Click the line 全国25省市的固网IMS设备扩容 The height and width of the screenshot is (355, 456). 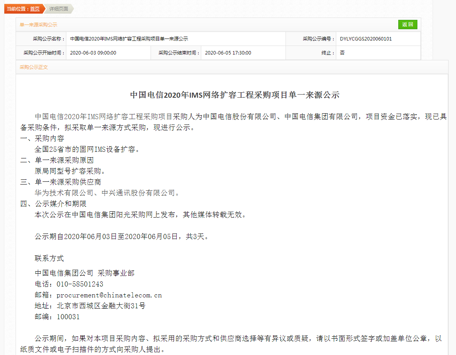coord(87,149)
